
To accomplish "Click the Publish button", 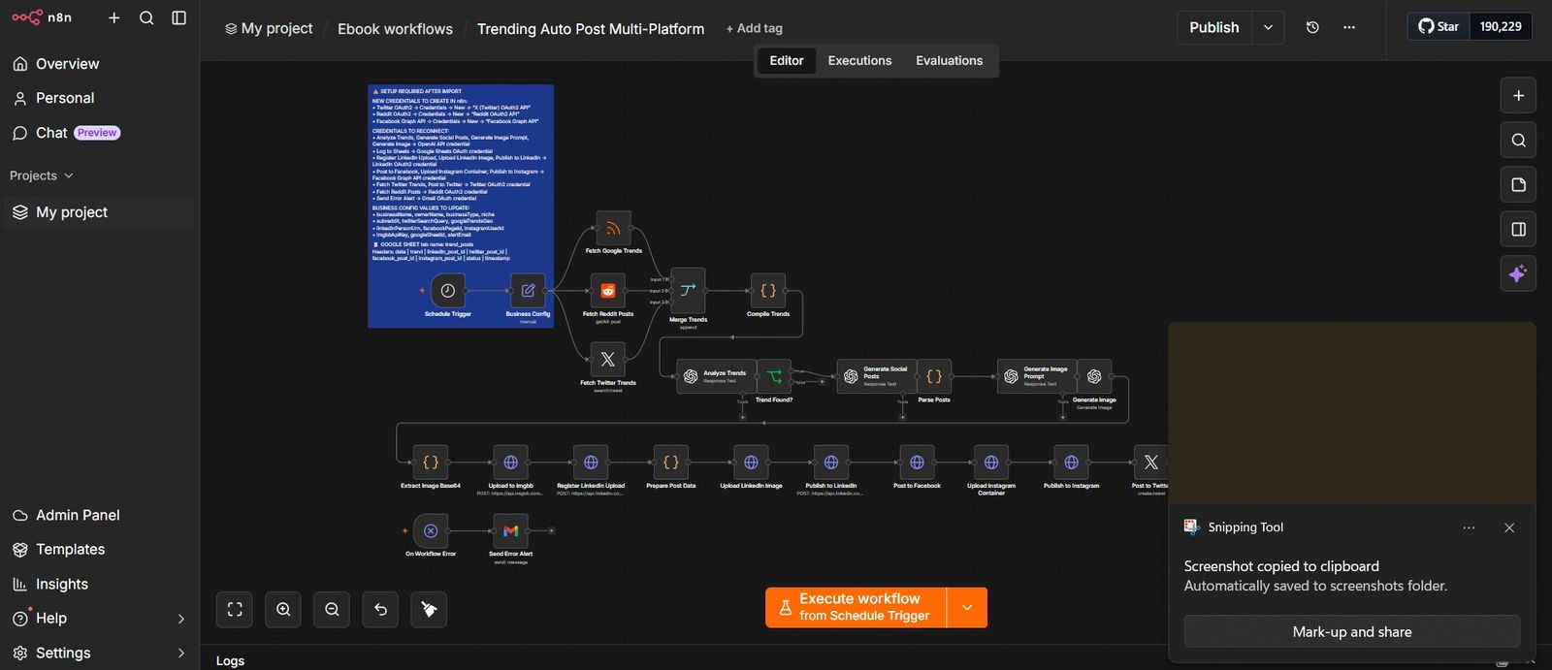I will pos(1214,27).
